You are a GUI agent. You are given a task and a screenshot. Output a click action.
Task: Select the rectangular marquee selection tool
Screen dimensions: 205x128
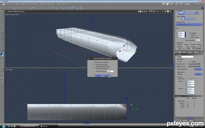(x=2, y=74)
